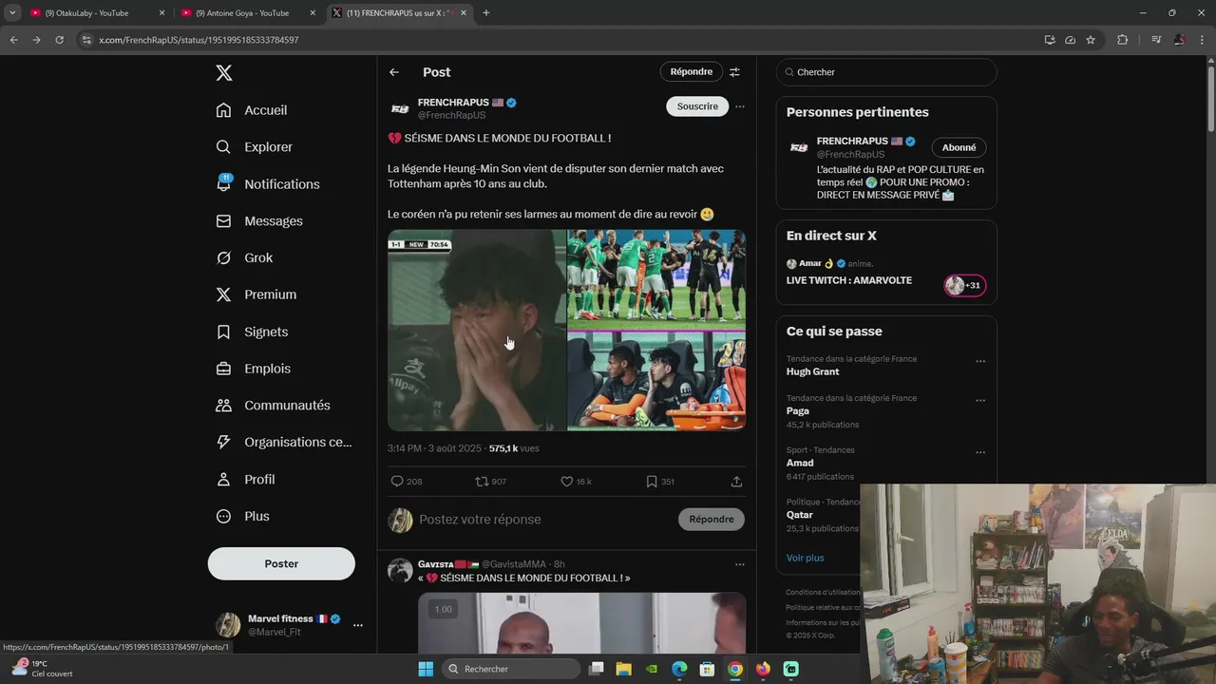Image resolution: width=1216 pixels, height=684 pixels.
Task: Open a new browser tab
Action: [486, 13]
